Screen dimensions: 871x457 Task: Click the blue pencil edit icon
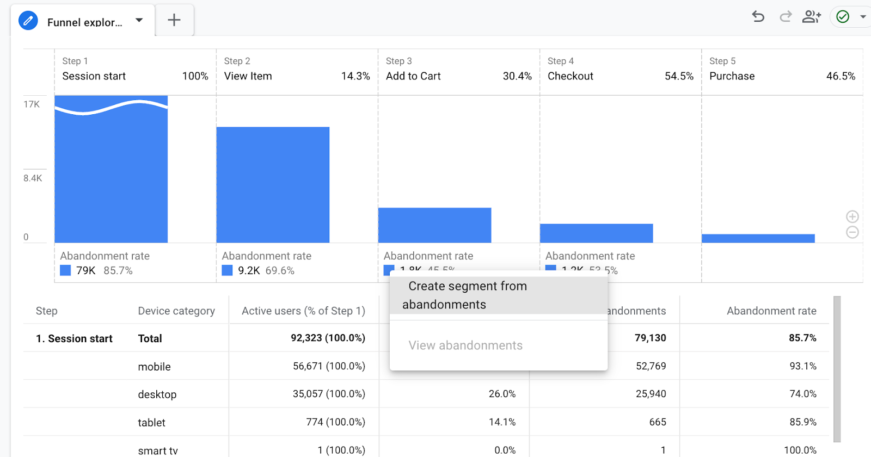28,21
